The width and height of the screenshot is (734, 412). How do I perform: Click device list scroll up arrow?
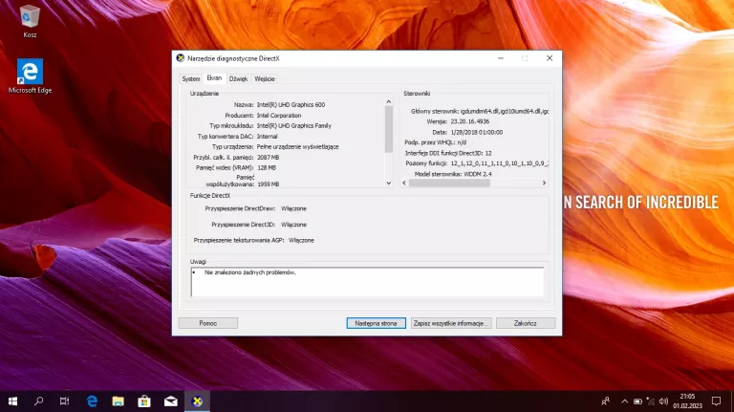click(389, 101)
